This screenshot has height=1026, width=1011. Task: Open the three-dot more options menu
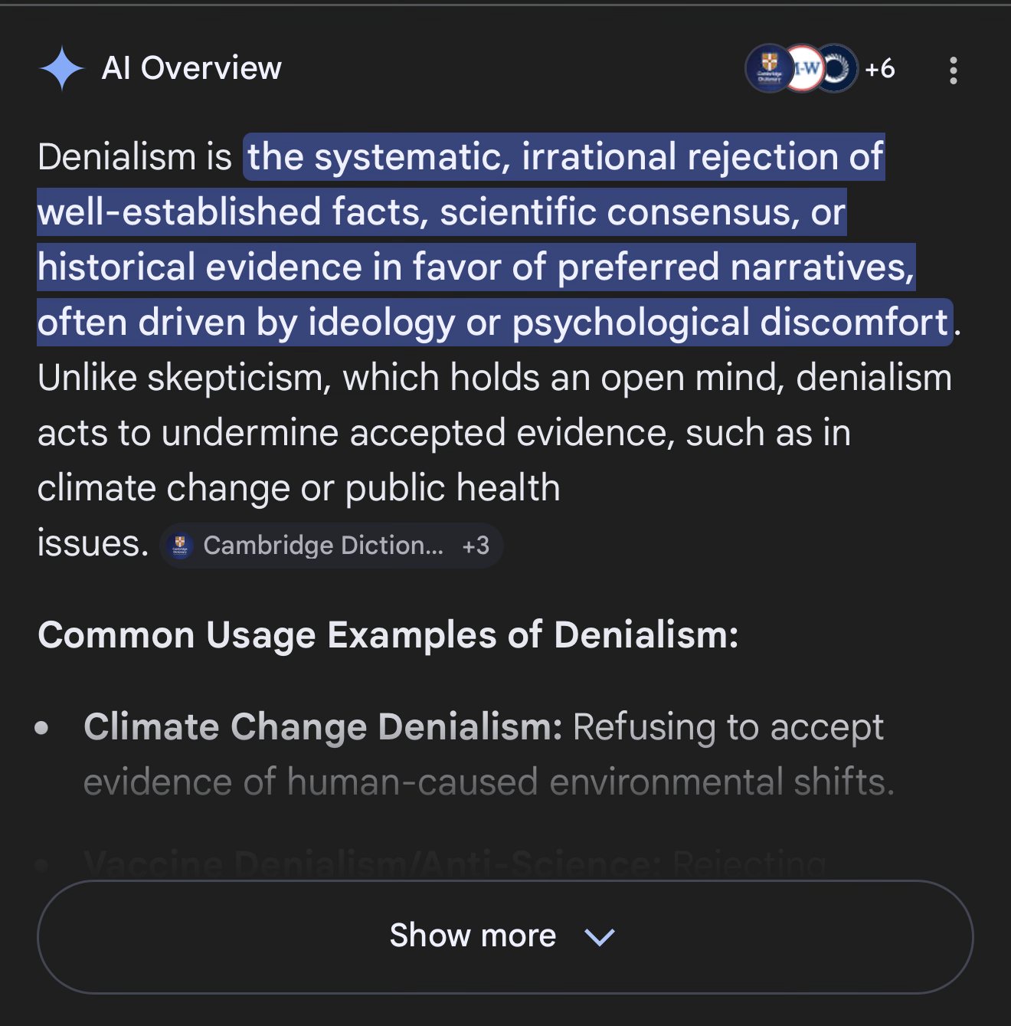[x=953, y=70]
